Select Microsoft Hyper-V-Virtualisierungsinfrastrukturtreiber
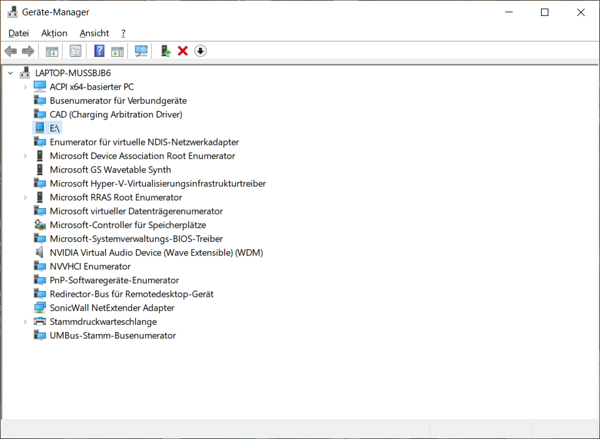 [x=157, y=184]
